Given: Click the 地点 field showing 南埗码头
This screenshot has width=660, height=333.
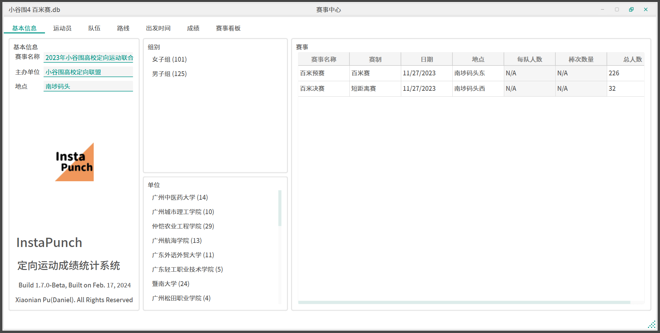Looking at the screenshot, I should [88, 86].
